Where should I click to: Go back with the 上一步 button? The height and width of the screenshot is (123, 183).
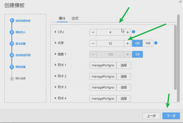point(151,116)
